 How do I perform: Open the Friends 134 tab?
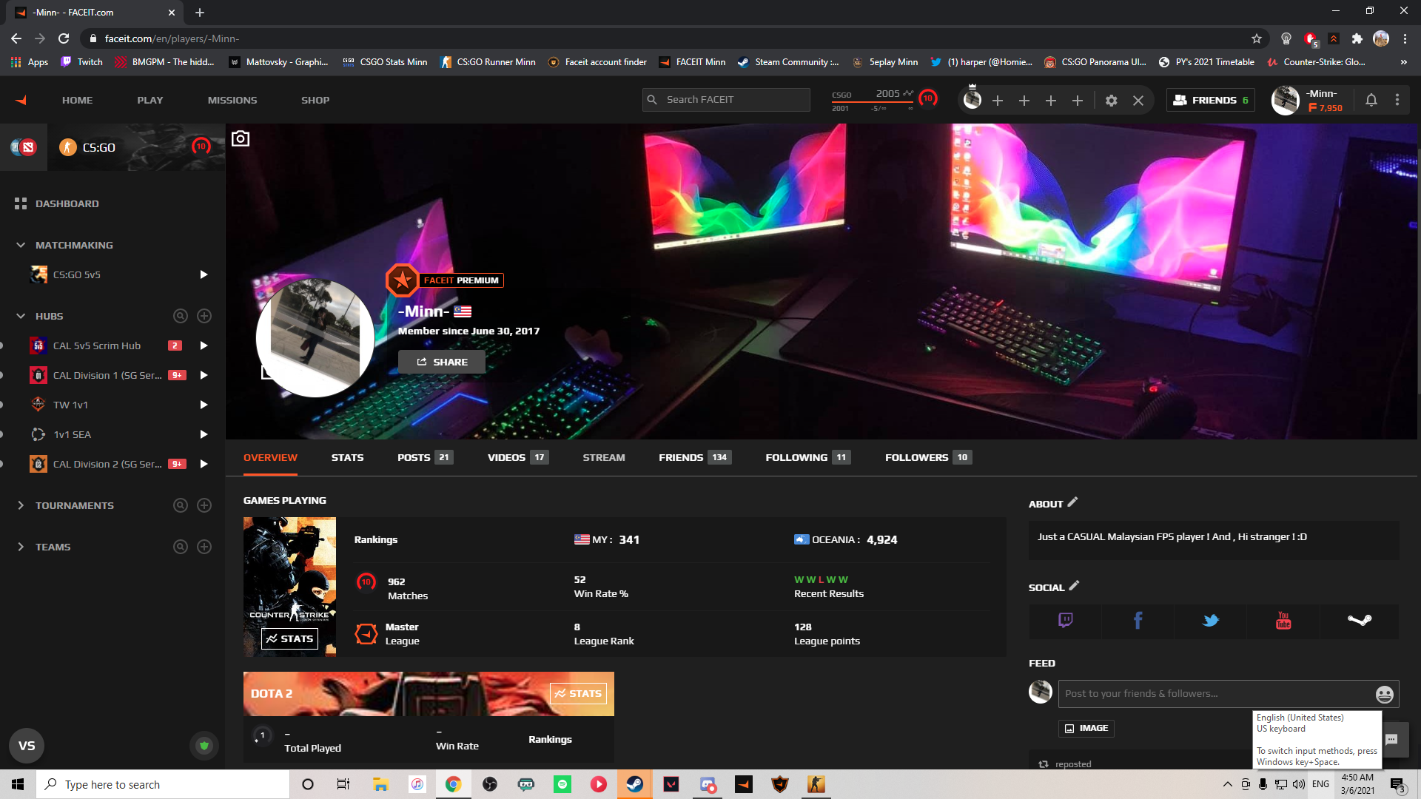coord(693,457)
